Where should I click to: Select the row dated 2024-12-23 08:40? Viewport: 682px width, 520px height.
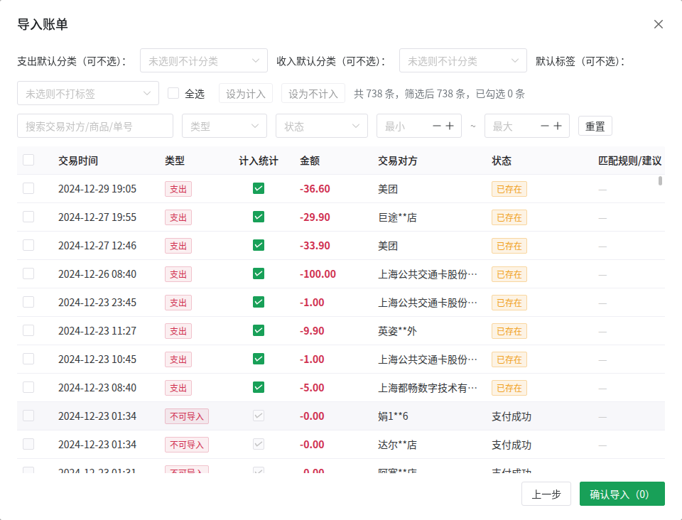tap(28, 387)
